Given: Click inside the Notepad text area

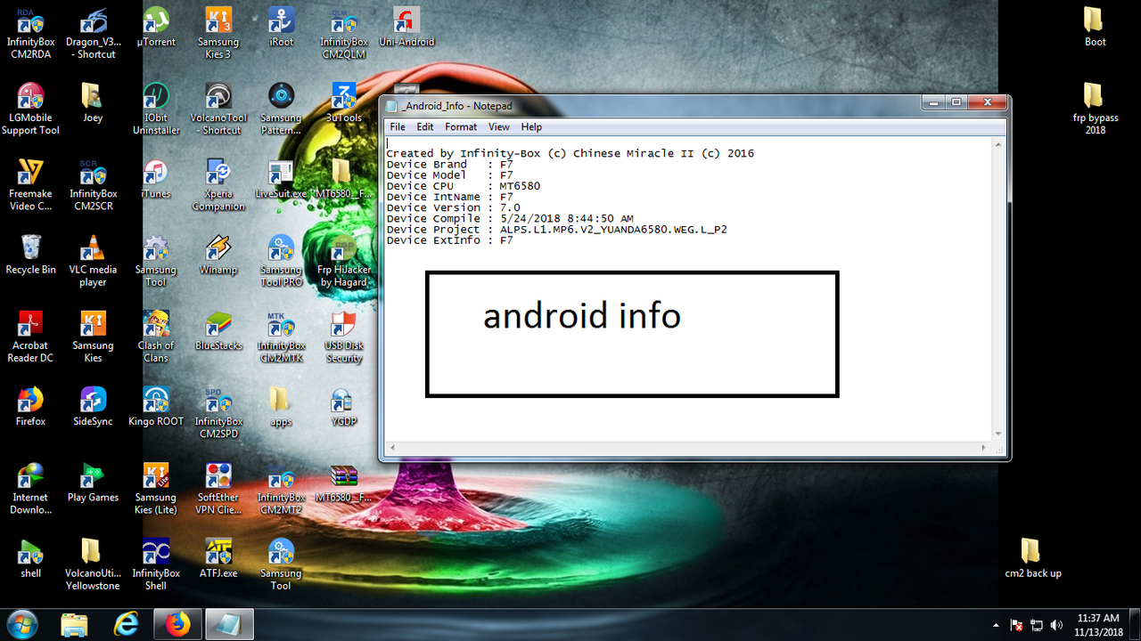Looking at the screenshot, I should 687,289.
